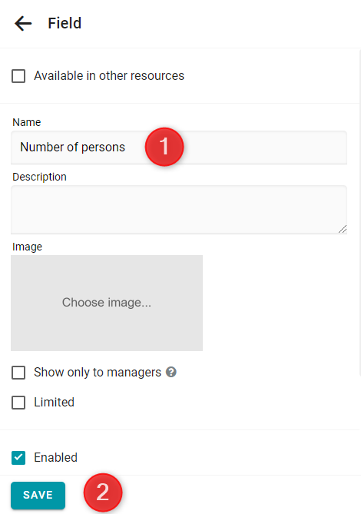Click the red number 1 marker badge
This screenshot has height=514, width=361.
[x=164, y=147]
